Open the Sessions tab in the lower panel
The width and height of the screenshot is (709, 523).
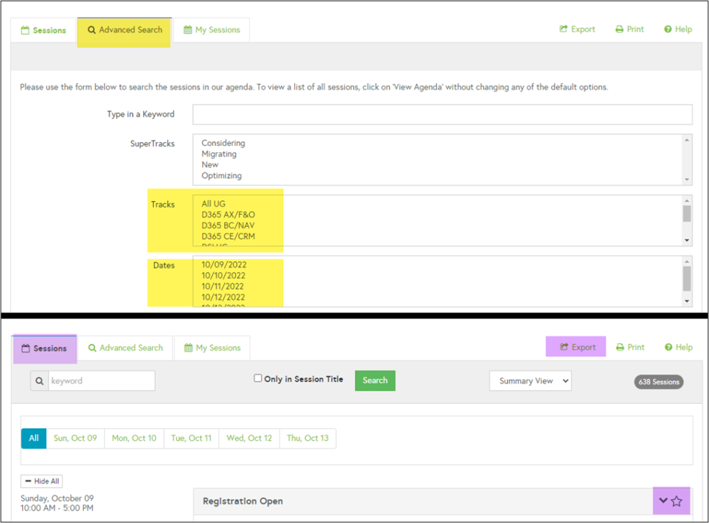click(x=44, y=348)
